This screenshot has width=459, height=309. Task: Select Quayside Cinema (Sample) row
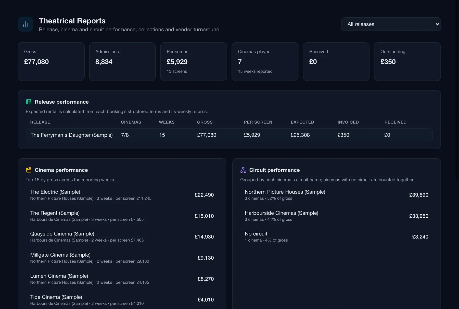[x=122, y=237]
